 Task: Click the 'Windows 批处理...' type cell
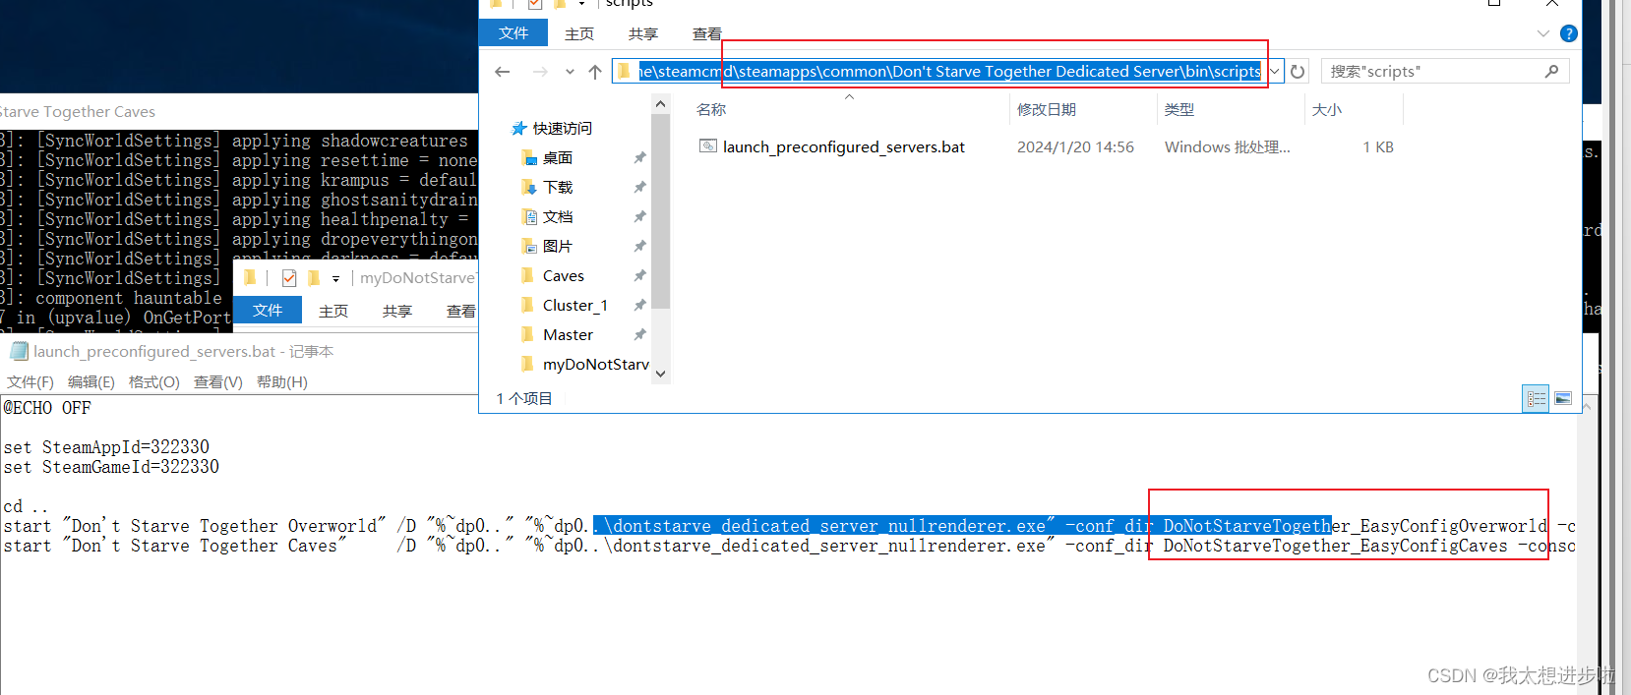point(1228,147)
